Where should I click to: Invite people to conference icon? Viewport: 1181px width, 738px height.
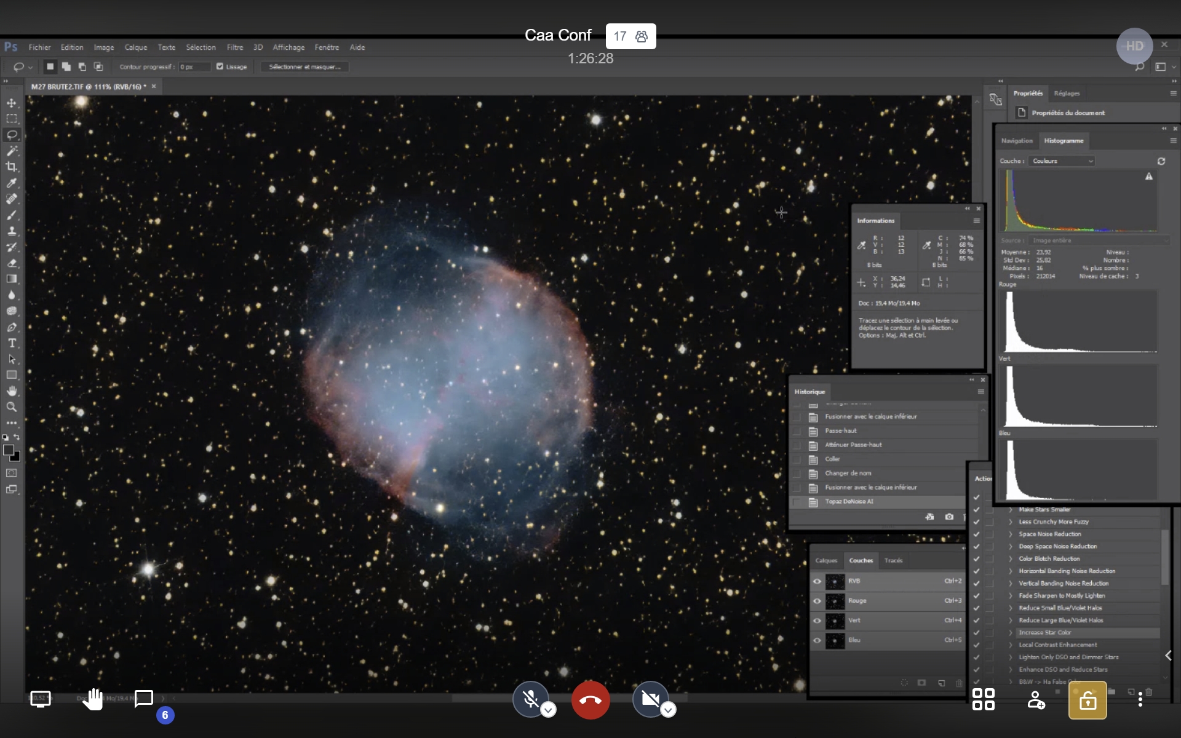coord(1036,700)
